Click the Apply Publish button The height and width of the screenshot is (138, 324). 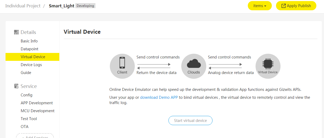(296, 6)
